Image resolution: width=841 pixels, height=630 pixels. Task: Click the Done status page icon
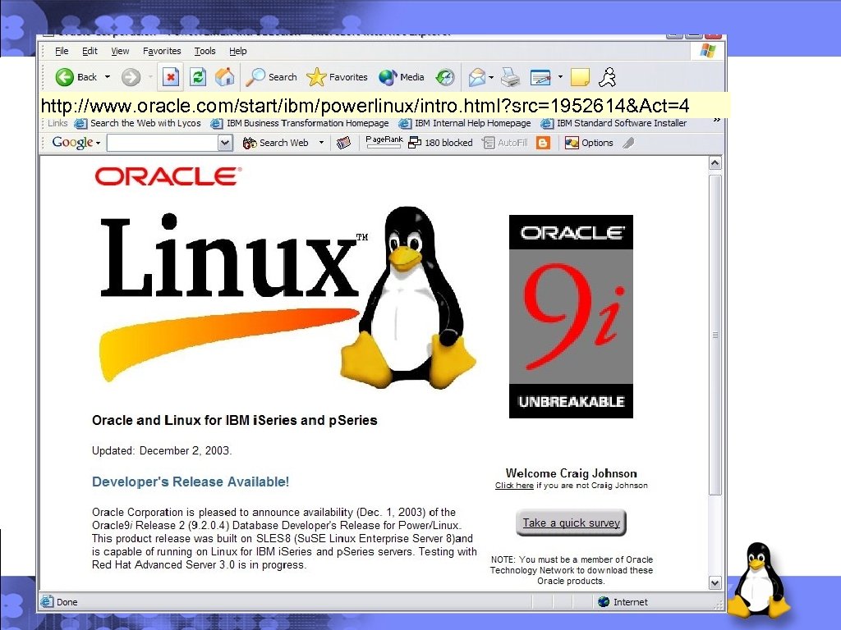coord(47,601)
